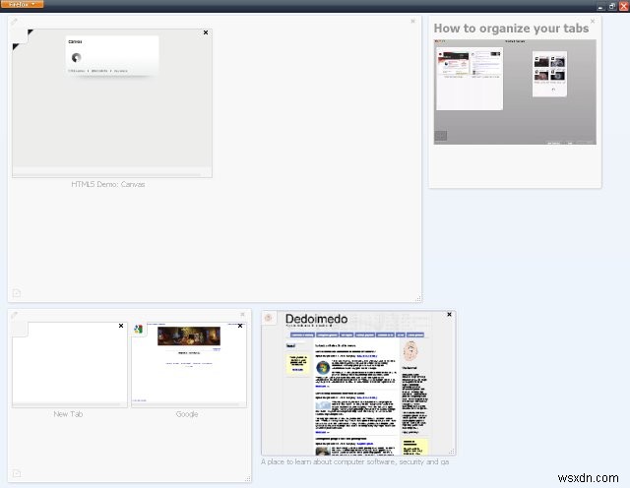Click the New Tab caption

point(68,414)
